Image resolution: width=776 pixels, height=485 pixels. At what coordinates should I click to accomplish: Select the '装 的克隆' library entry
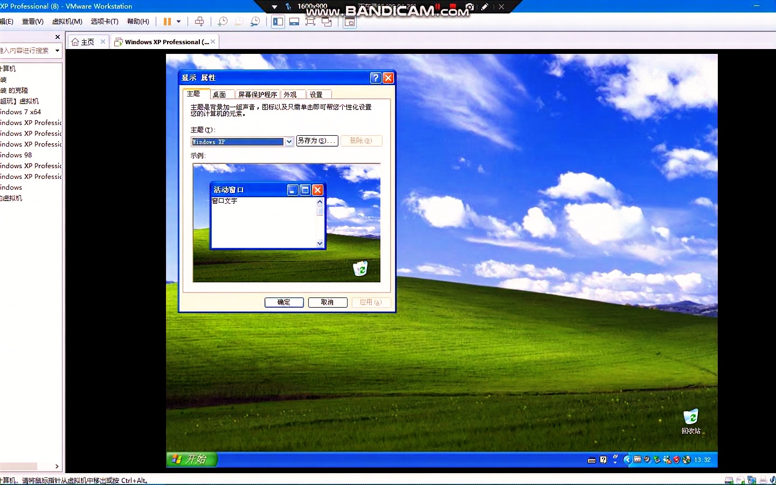pyautogui.click(x=14, y=91)
